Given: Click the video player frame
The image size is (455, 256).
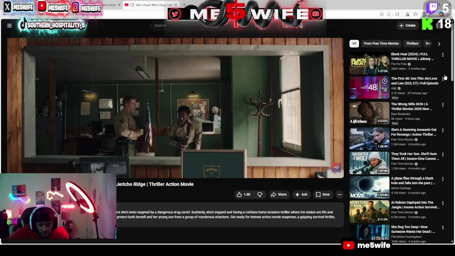Looking at the screenshot, I should point(175,108).
